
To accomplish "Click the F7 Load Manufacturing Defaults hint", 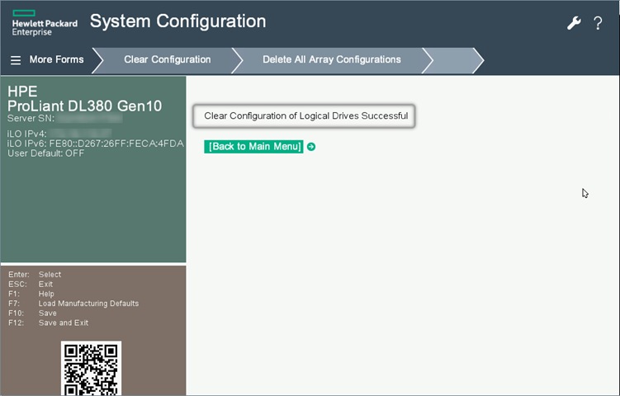I will click(73, 304).
